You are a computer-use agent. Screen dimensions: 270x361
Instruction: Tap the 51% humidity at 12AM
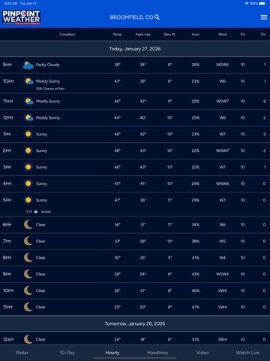[196, 339]
